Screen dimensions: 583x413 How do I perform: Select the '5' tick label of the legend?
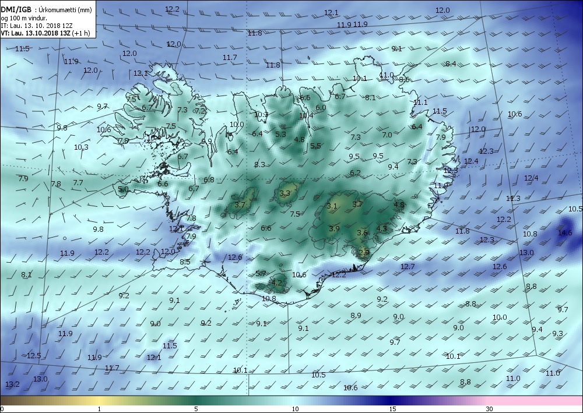coord(196,409)
